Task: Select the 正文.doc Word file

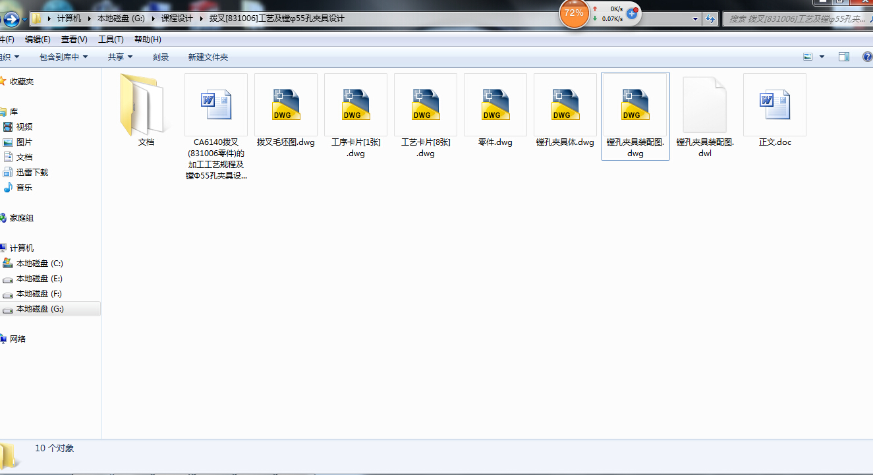Action: (x=775, y=110)
